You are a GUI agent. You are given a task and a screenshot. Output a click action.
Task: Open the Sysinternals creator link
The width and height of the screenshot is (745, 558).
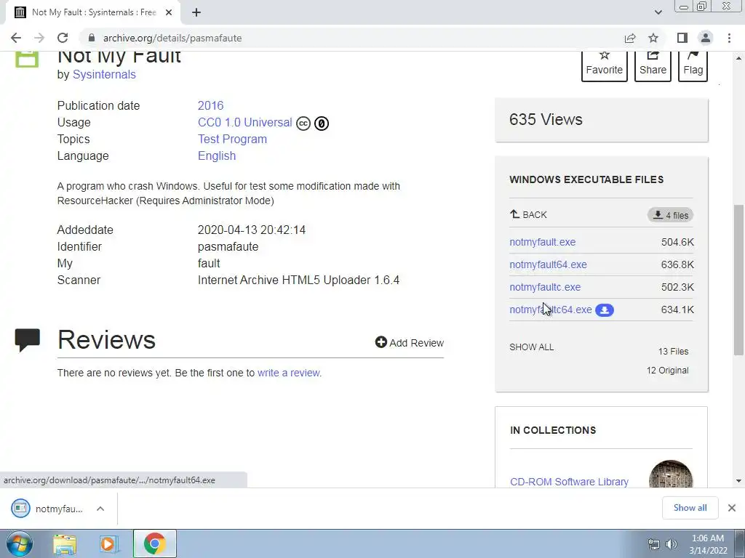point(104,75)
